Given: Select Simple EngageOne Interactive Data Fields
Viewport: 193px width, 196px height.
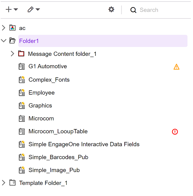Looking at the screenshot, I should tap(84, 144).
